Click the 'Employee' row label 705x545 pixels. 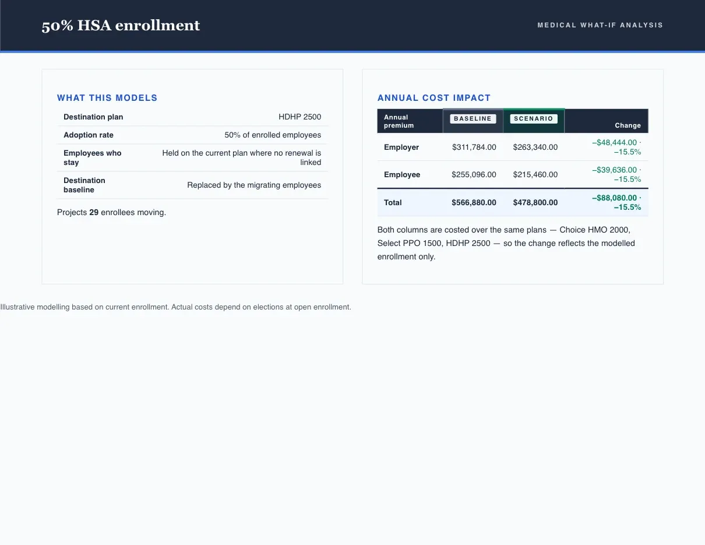(x=402, y=175)
